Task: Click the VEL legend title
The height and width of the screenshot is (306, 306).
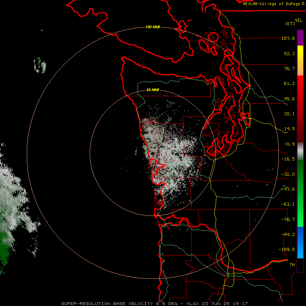Action: (x=299, y=20)
